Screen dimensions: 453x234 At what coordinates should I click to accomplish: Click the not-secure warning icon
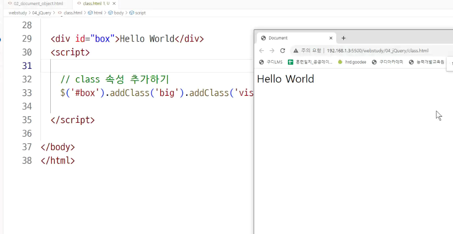click(295, 51)
